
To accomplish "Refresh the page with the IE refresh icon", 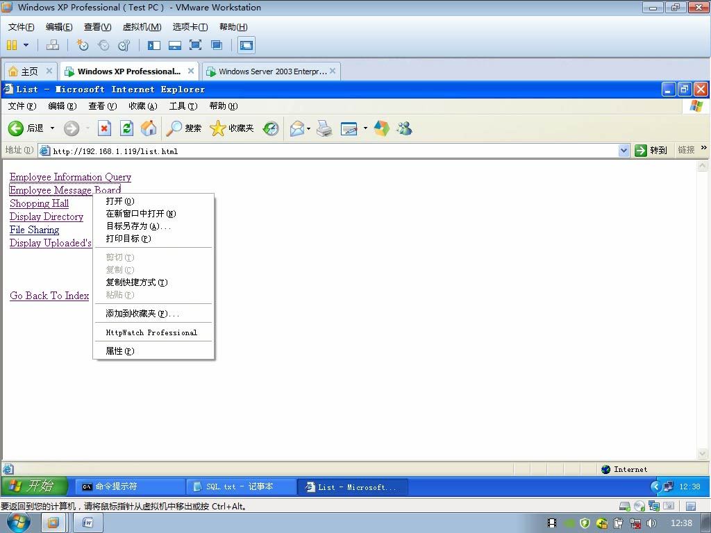I will [126, 128].
